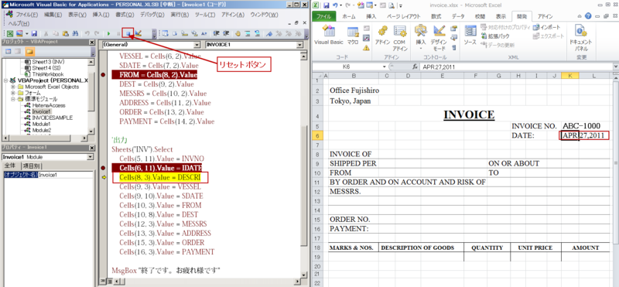Click the Macros icon in Excel ribbon
This screenshot has height=287, width=619.
click(x=353, y=36)
